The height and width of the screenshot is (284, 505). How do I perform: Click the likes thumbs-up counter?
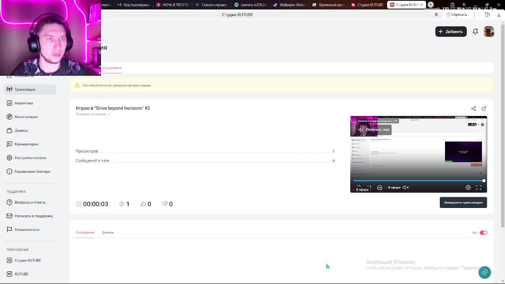tap(146, 204)
